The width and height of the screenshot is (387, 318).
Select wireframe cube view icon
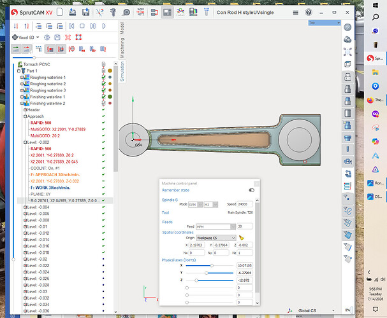[347, 64]
